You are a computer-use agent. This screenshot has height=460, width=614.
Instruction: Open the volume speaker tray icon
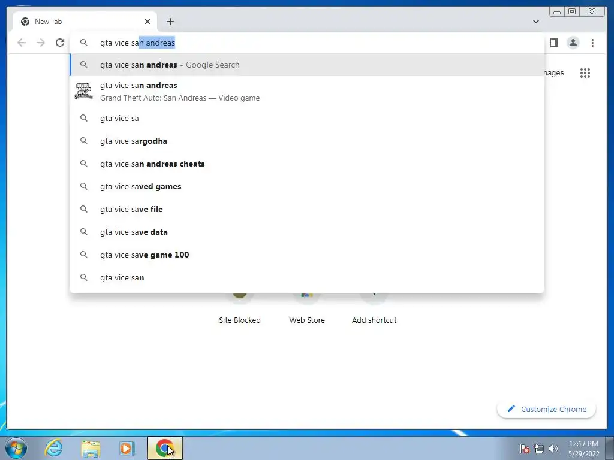click(x=553, y=449)
